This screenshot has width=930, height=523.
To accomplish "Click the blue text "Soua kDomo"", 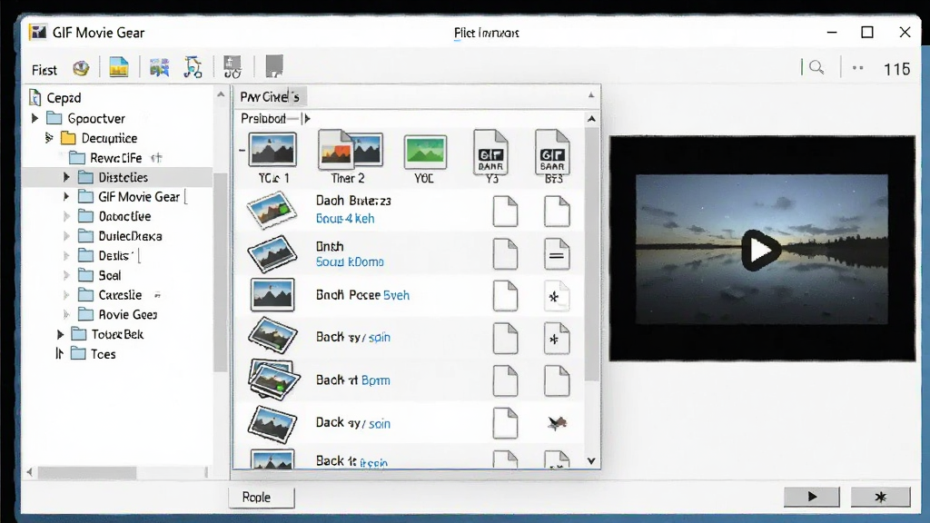I will point(350,261).
